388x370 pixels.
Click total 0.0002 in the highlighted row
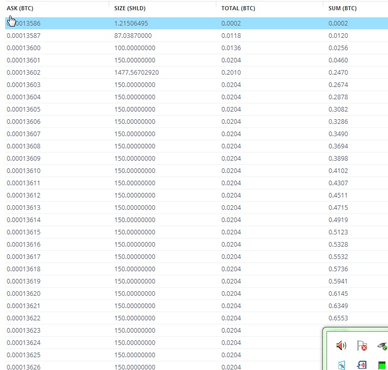231,23
